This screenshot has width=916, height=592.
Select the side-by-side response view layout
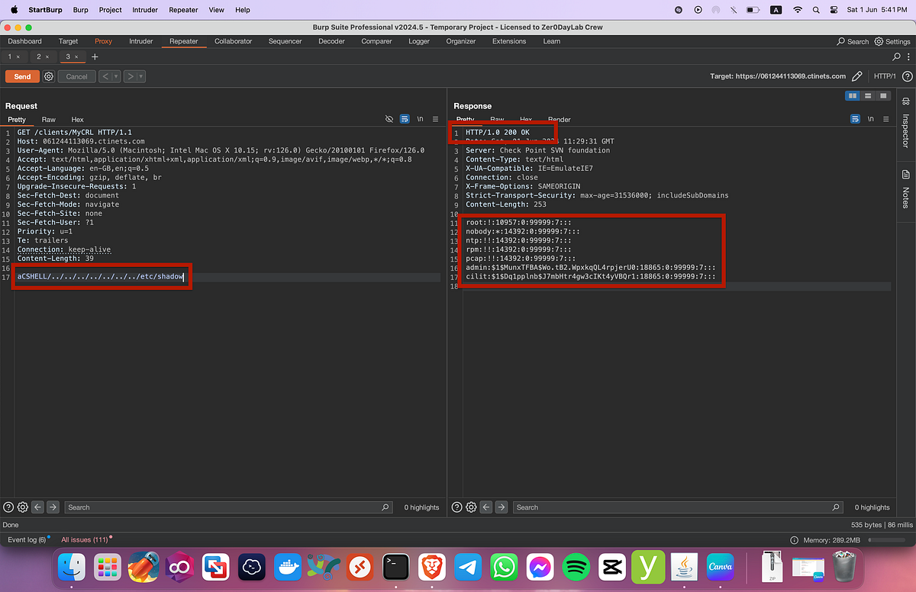point(852,95)
